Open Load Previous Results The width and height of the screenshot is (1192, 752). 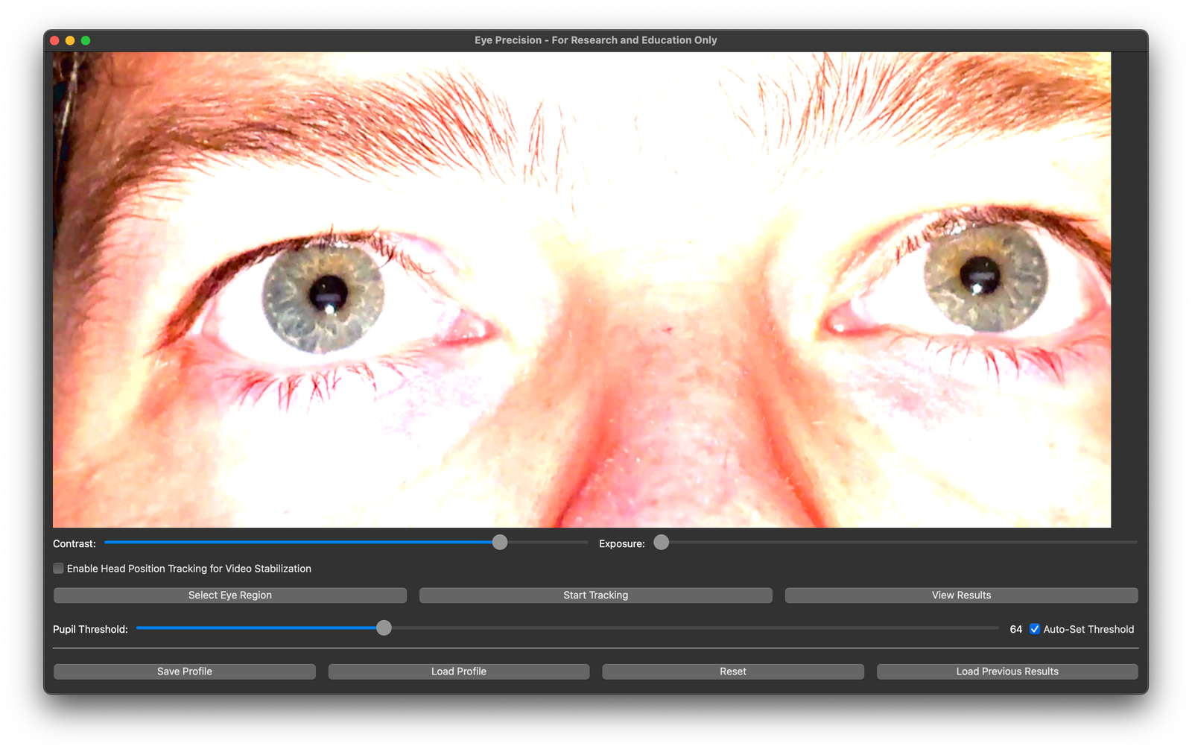tap(1006, 672)
